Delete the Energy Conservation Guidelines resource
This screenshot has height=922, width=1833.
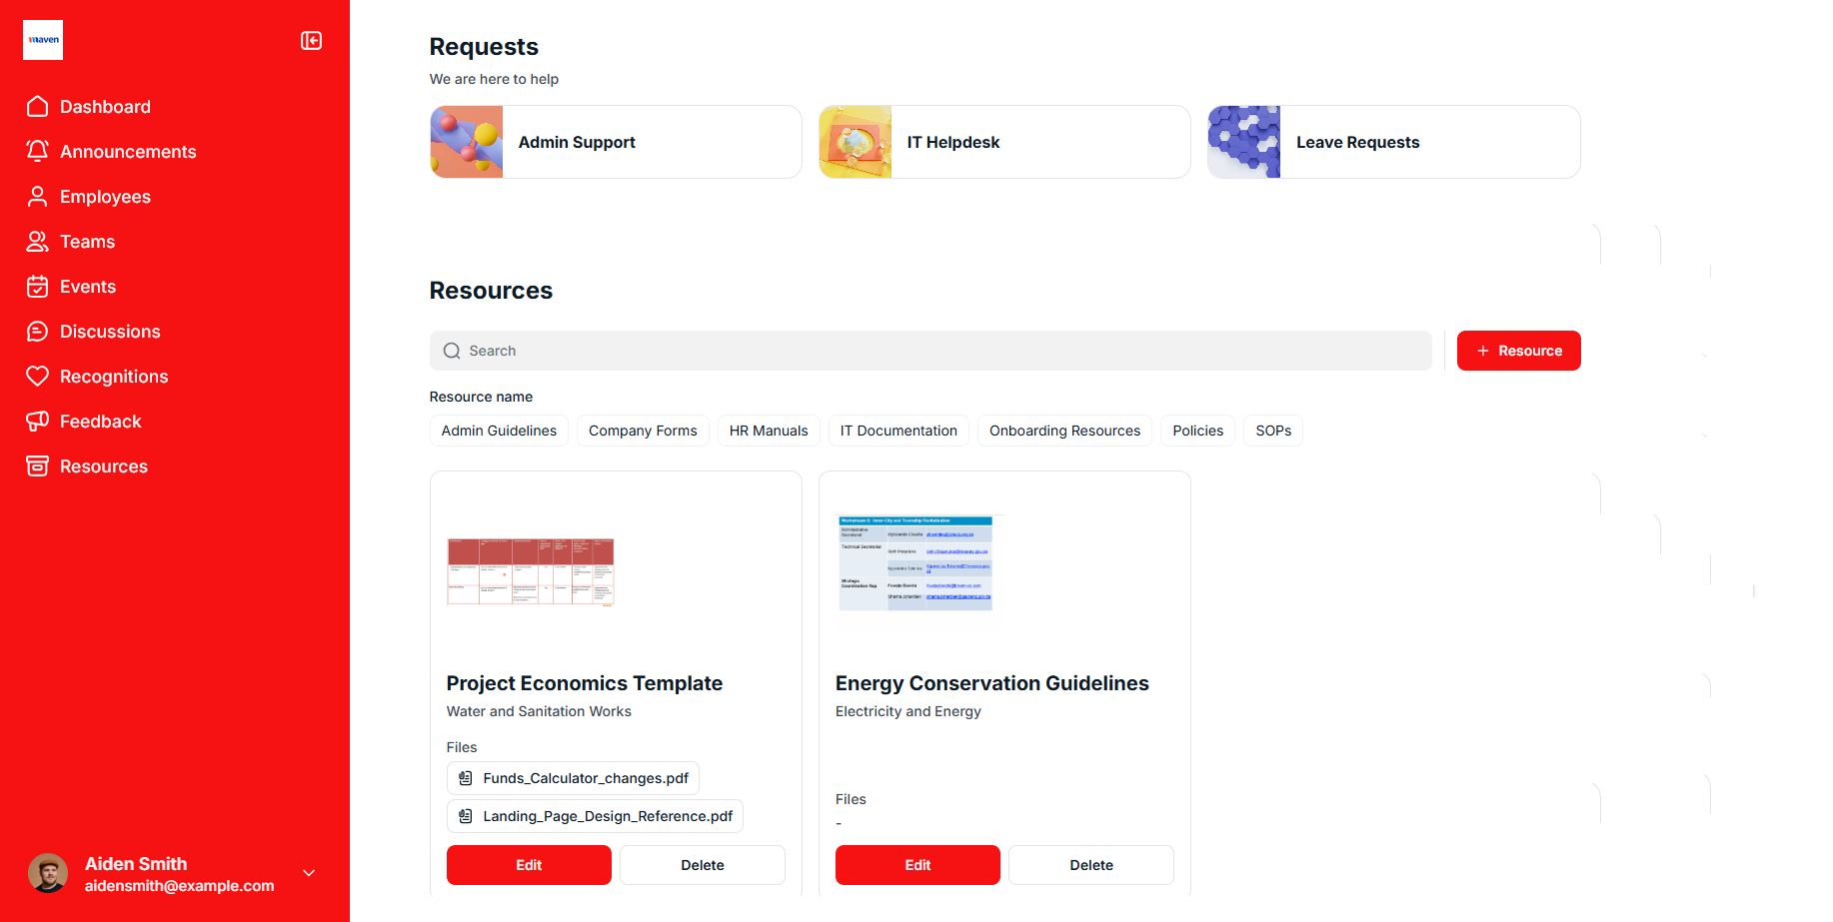1090,865
